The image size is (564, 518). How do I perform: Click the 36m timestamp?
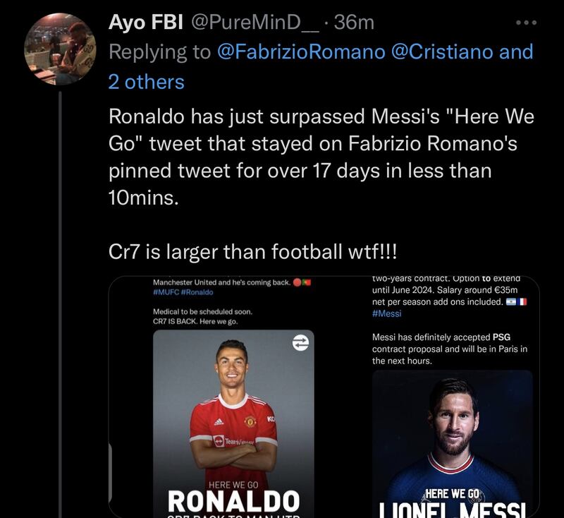pyautogui.click(x=354, y=23)
